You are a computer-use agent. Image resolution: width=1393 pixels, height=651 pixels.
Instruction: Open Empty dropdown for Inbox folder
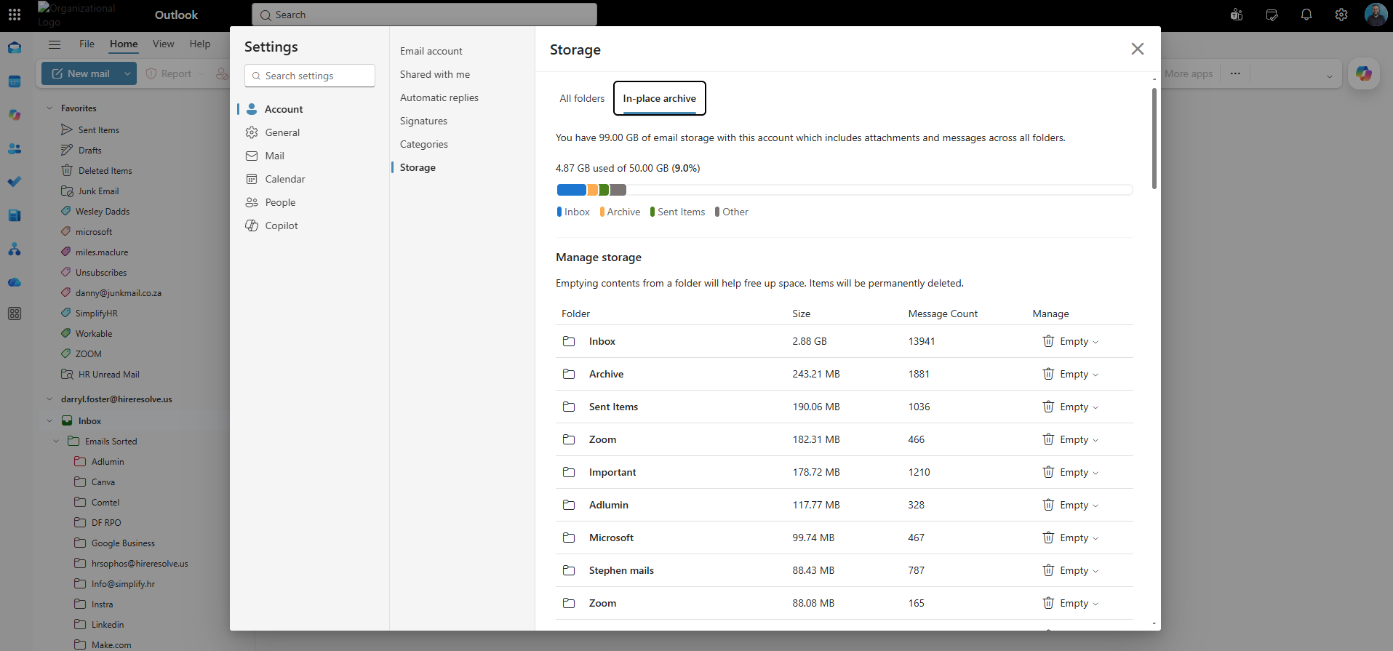1071,341
